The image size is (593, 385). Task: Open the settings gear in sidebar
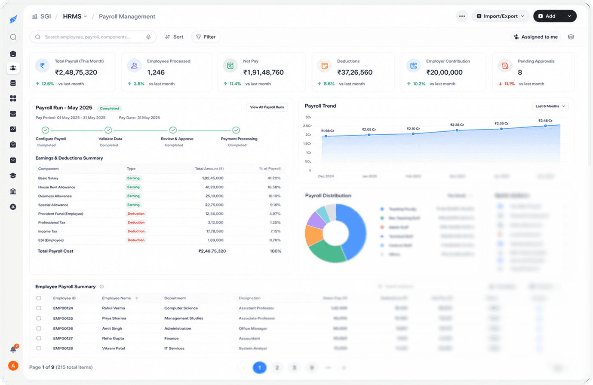pyautogui.click(x=13, y=207)
